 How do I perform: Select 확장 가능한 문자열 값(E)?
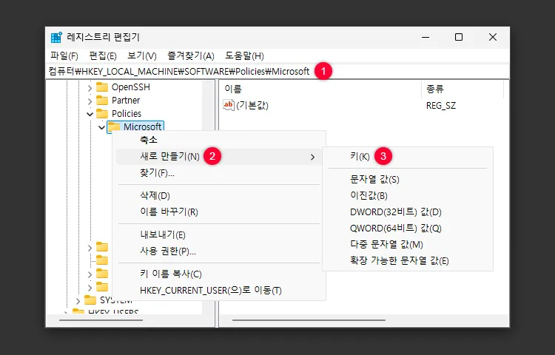[x=408, y=261]
